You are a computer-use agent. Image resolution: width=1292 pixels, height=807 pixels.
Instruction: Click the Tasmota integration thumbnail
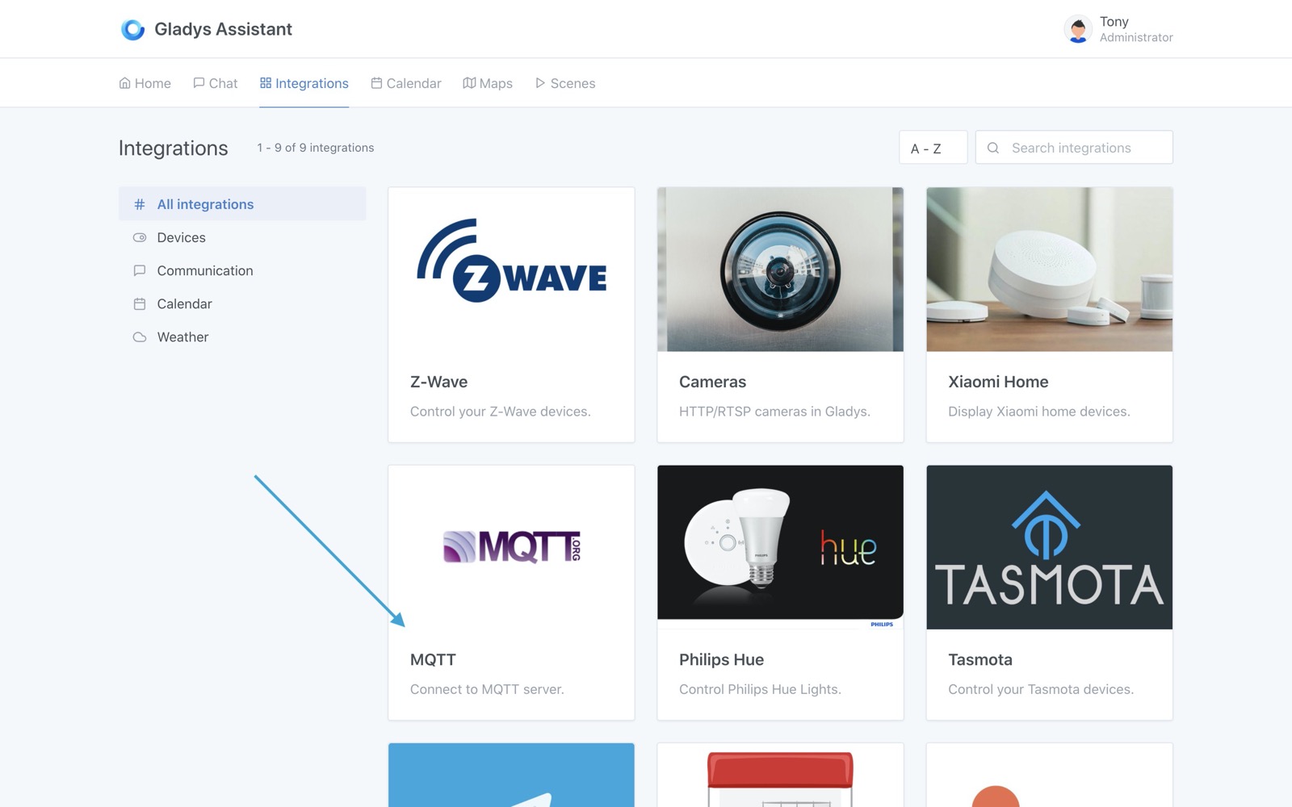[x=1048, y=546]
